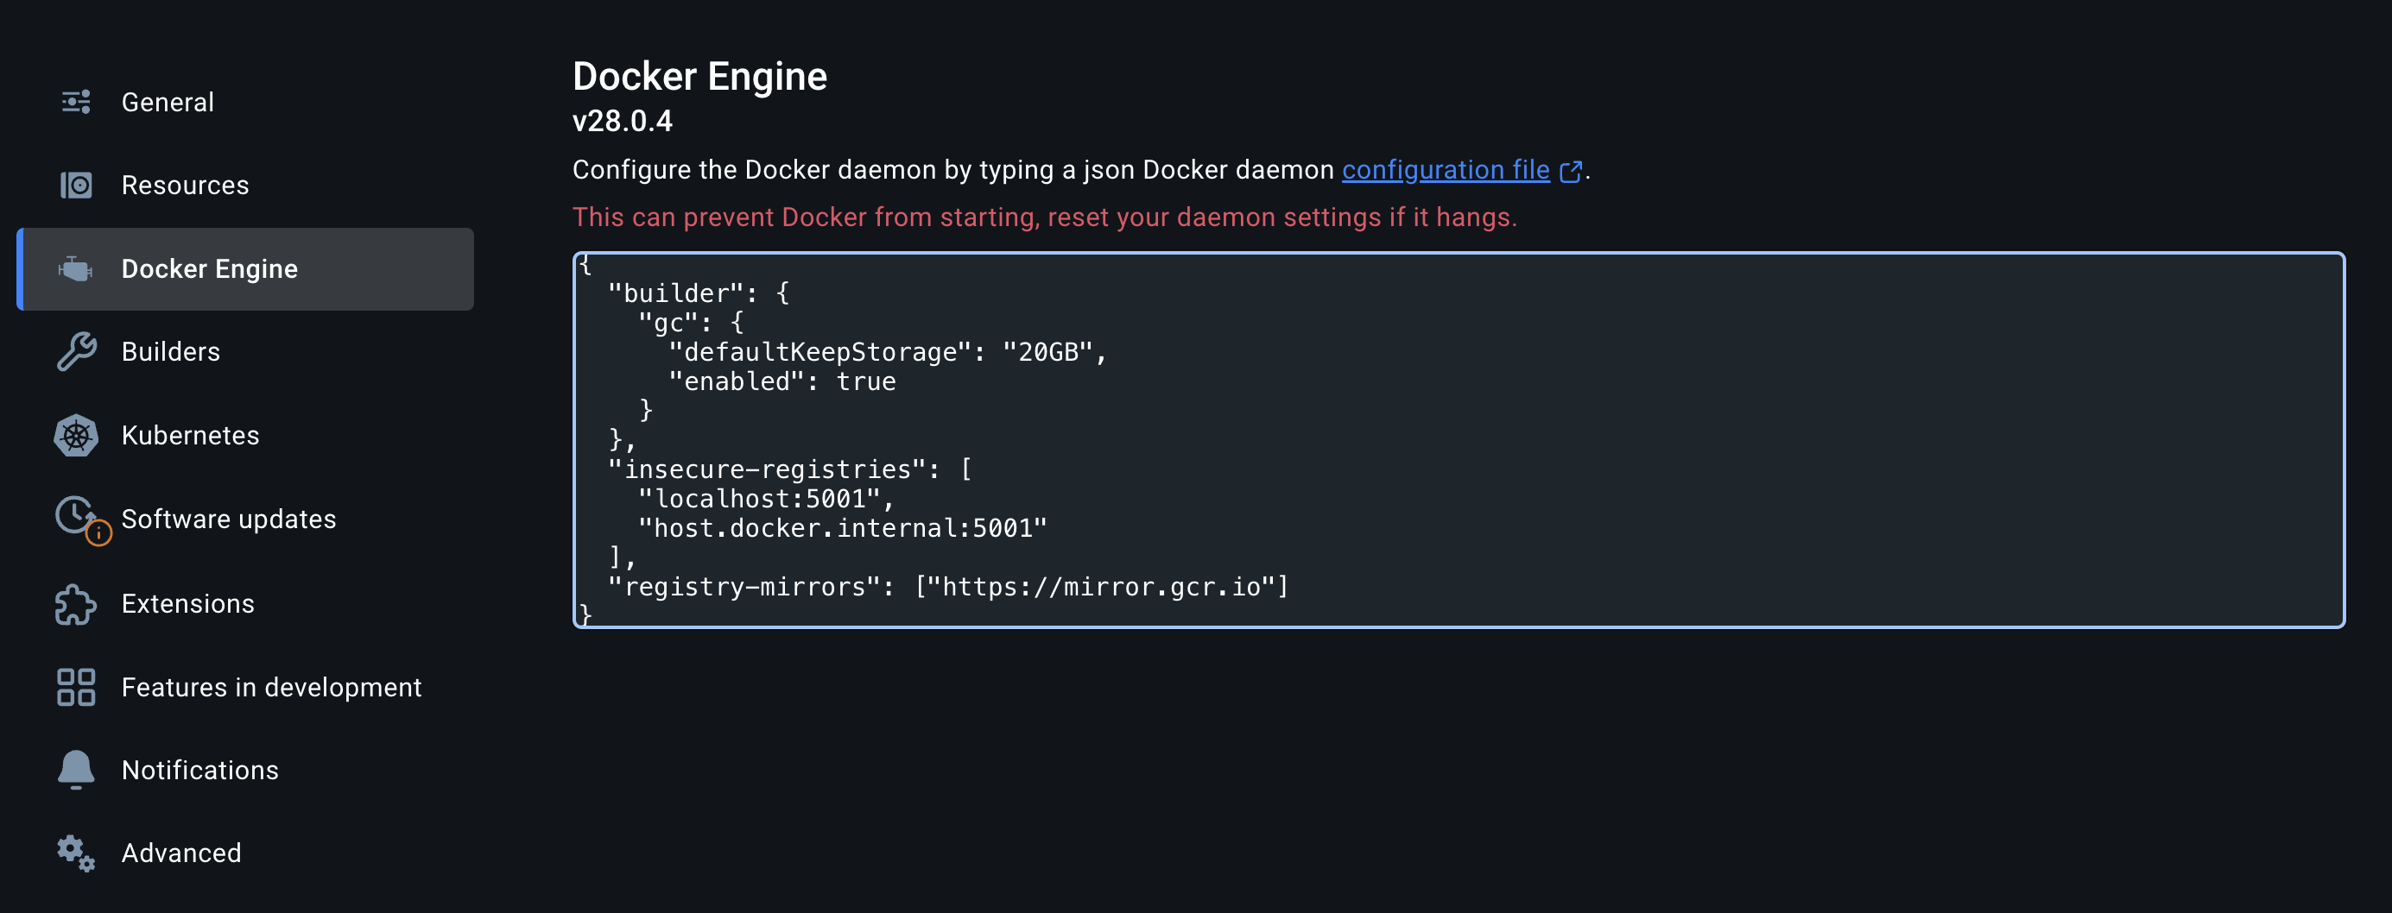
Task: Click the Advanced gear icon
Action: (76, 853)
